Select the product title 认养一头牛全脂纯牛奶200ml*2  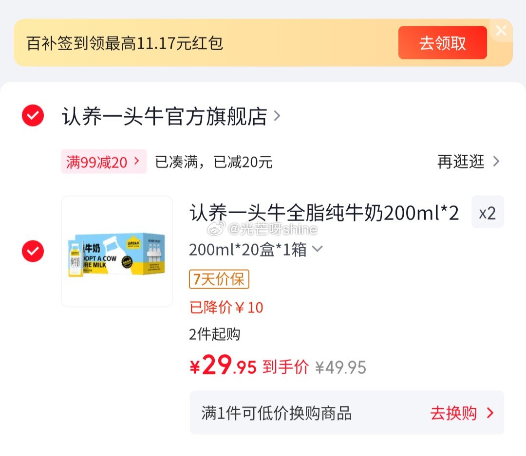click(x=324, y=213)
